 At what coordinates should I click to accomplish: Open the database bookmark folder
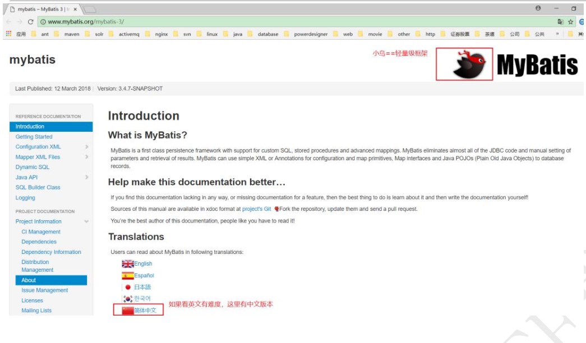[263, 34]
